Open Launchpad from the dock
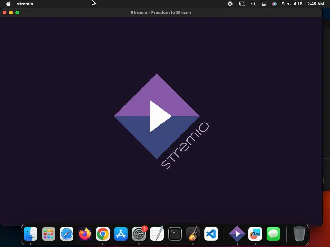 (49, 234)
